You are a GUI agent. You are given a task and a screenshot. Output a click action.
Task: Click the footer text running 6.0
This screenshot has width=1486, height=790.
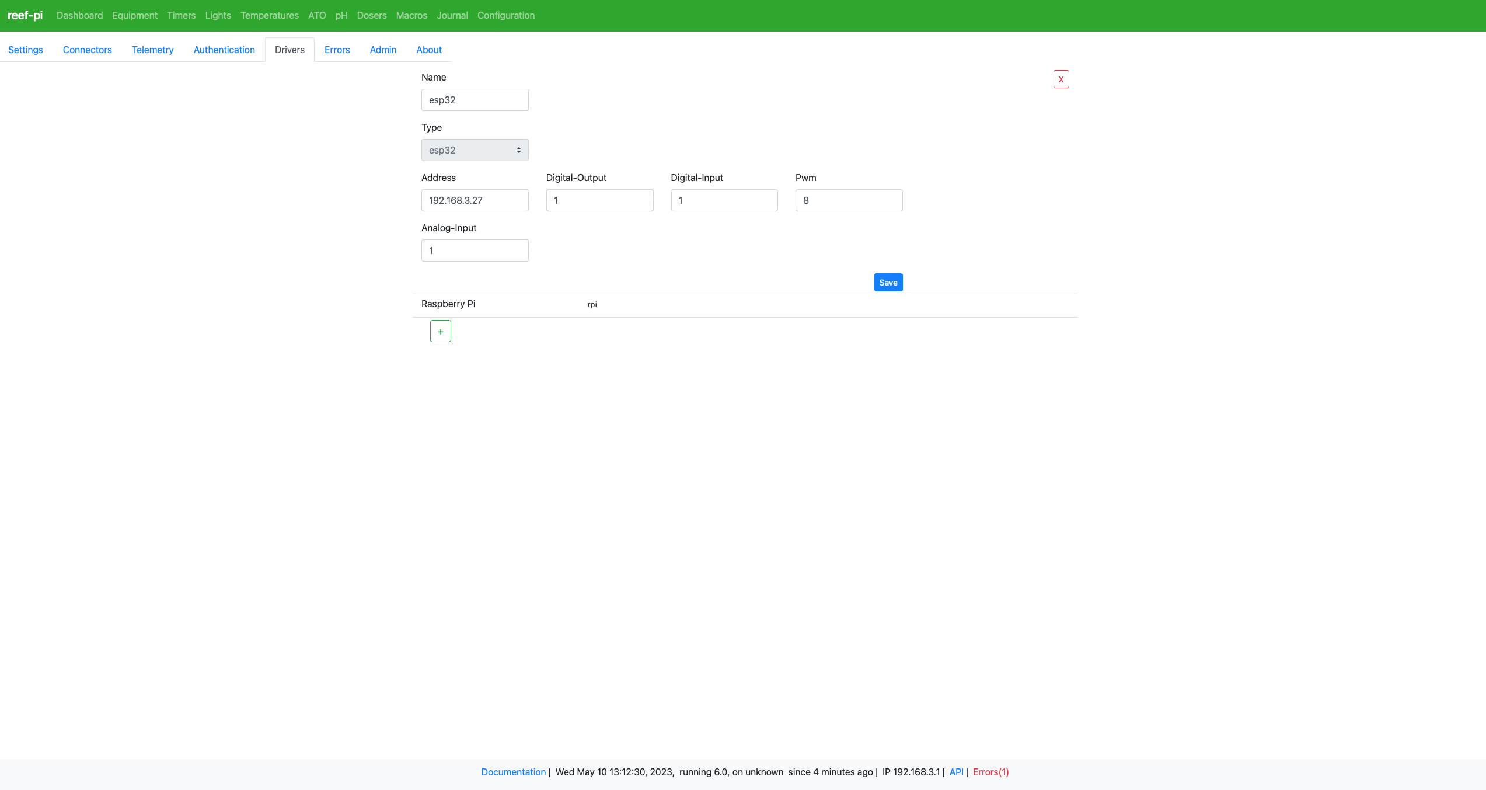[x=703, y=772]
